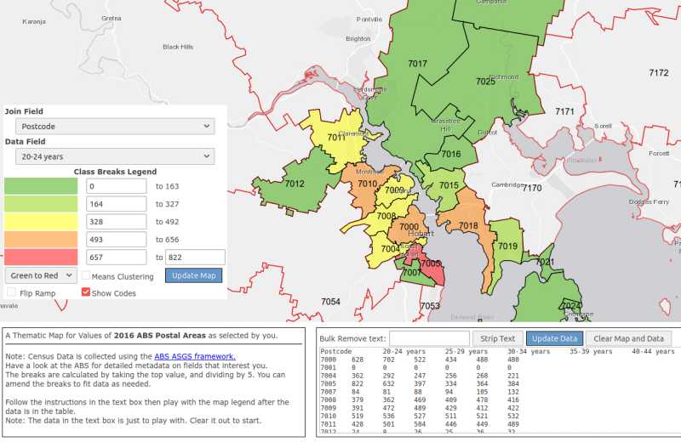Click the maximum value field showing 822

(194, 257)
